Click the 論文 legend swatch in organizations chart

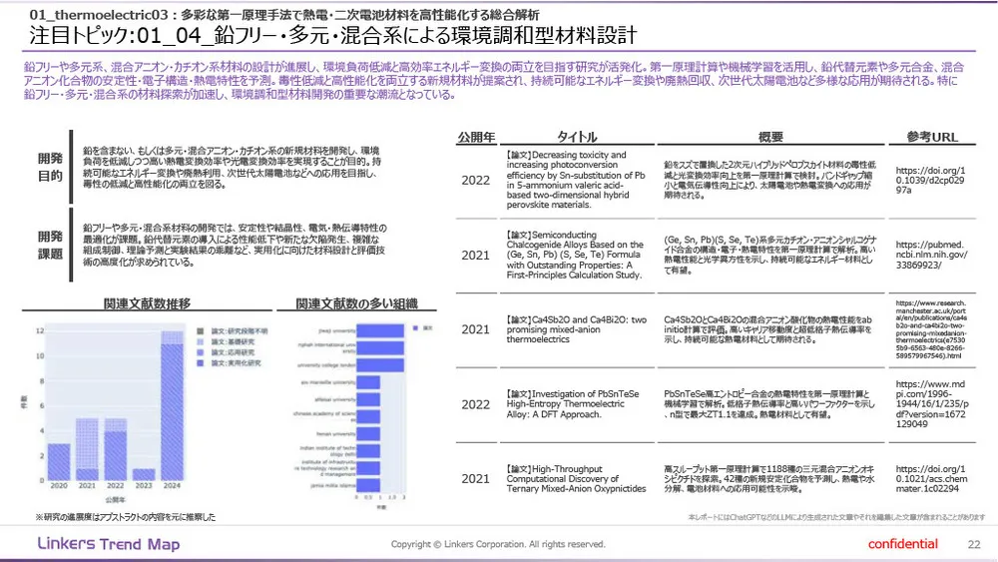click(x=415, y=327)
